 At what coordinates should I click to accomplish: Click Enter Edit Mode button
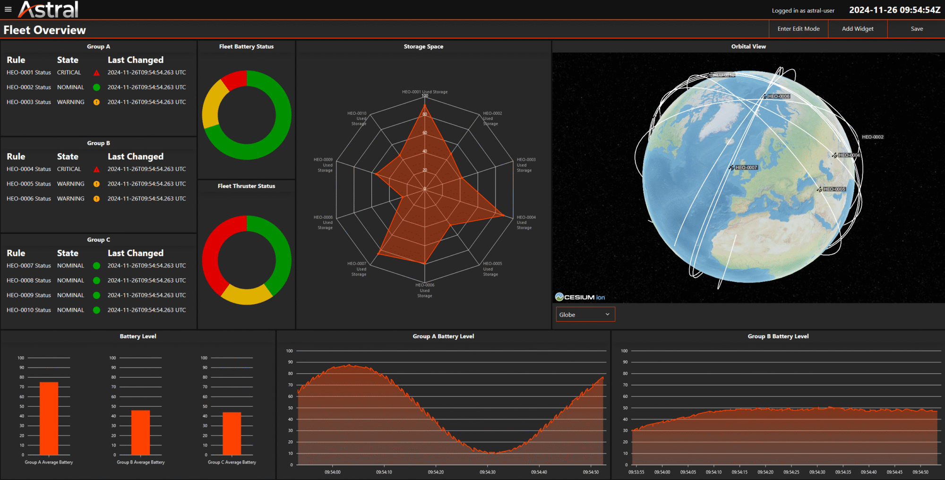(x=798, y=29)
